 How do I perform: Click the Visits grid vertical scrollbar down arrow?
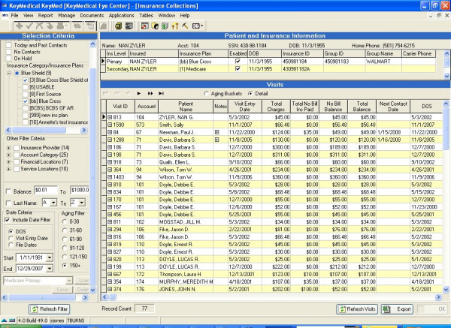click(x=446, y=290)
